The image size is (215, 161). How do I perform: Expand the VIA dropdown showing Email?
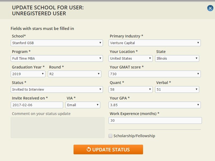(83, 105)
